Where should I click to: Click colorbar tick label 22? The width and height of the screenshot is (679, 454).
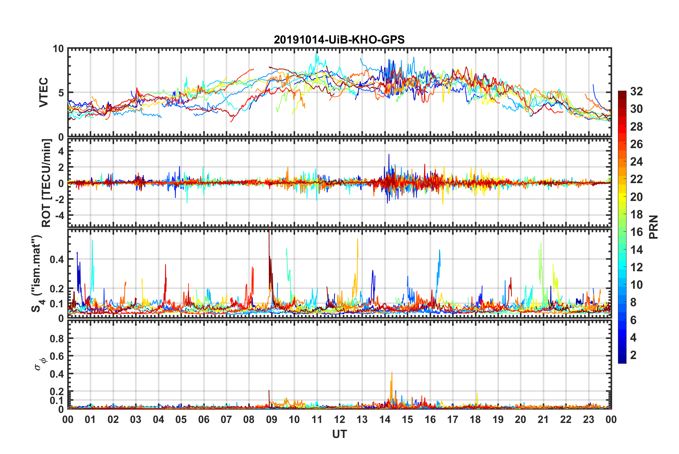[x=636, y=179]
